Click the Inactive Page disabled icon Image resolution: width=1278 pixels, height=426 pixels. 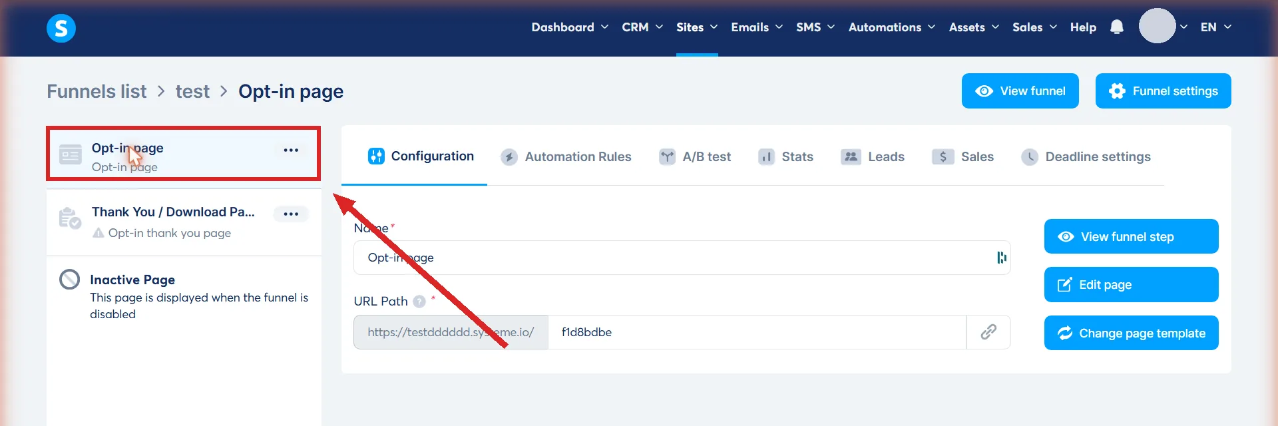(x=70, y=279)
